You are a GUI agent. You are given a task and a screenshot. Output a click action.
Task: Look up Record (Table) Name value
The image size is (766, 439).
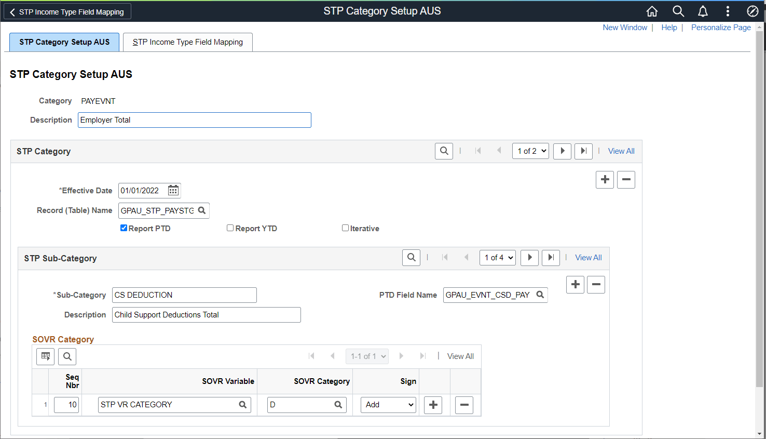tap(202, 210)
